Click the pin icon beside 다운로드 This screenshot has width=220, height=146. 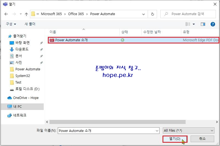pos(42,49)
